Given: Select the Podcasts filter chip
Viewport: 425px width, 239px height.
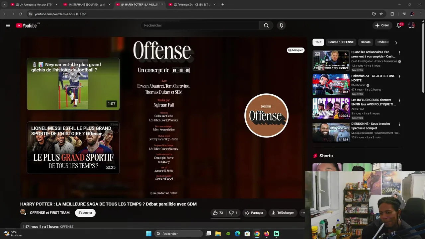Looking at the screenshot, I should [x=383, y=42].
